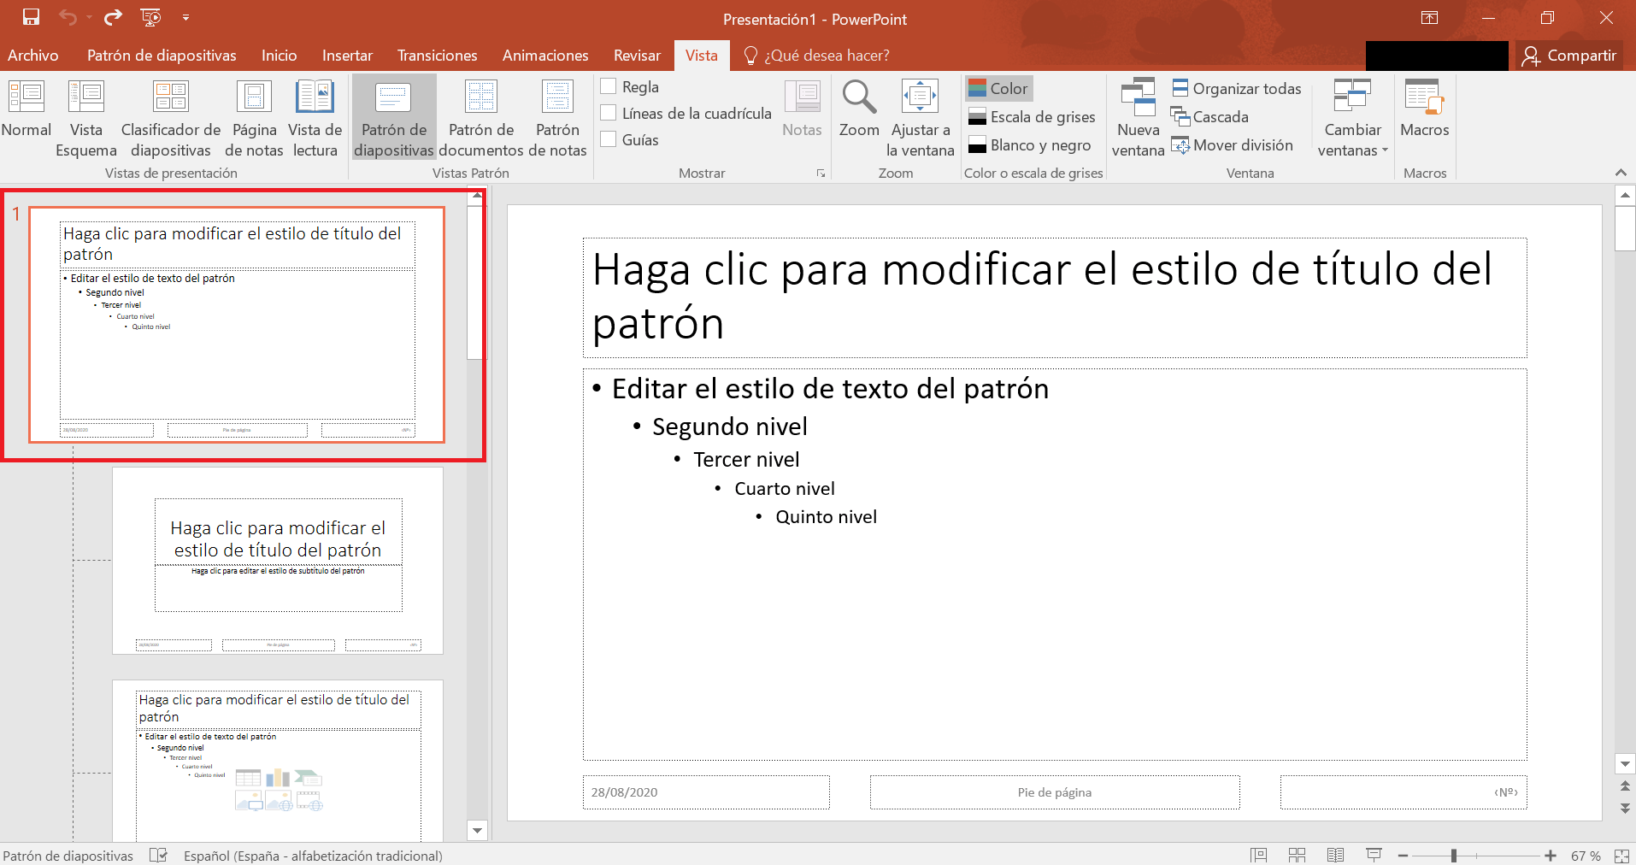This screenshot has height=865, width=1636.
Task: Click zoom out minus button
Action: point(1403,856)
